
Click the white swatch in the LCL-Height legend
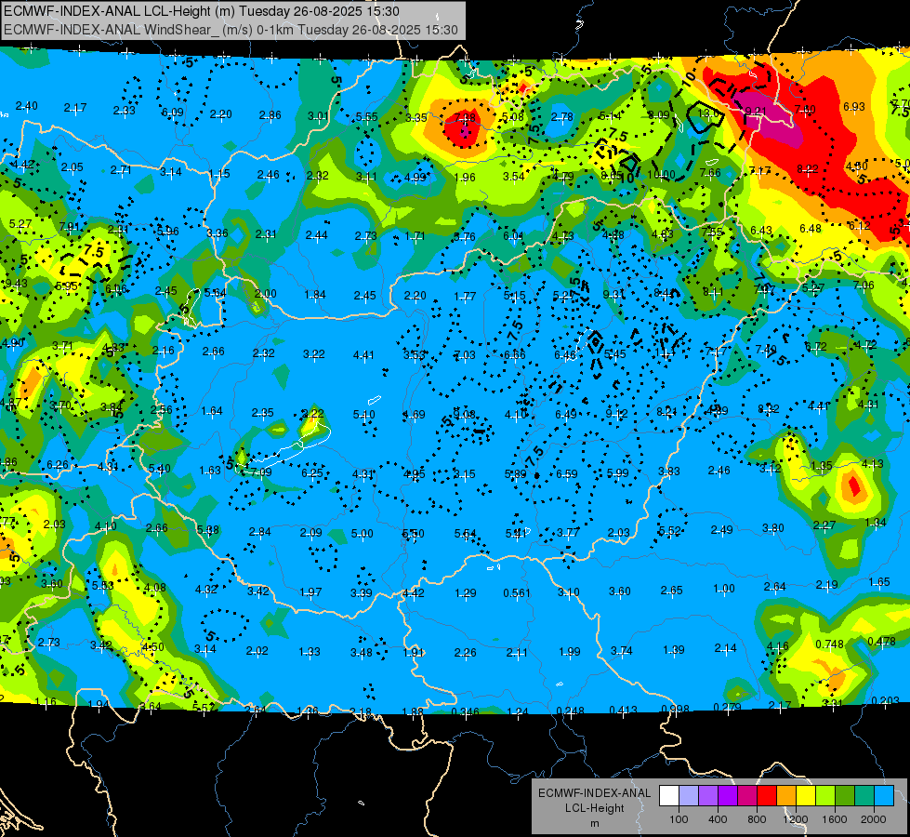pos(669,795)
